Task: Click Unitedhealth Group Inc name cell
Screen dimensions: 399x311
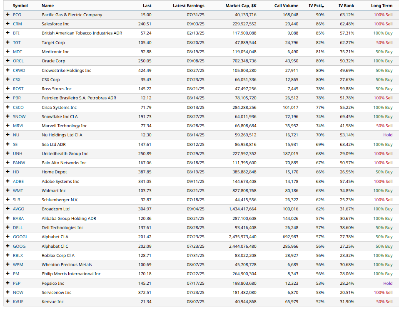Action: point(65,154)
